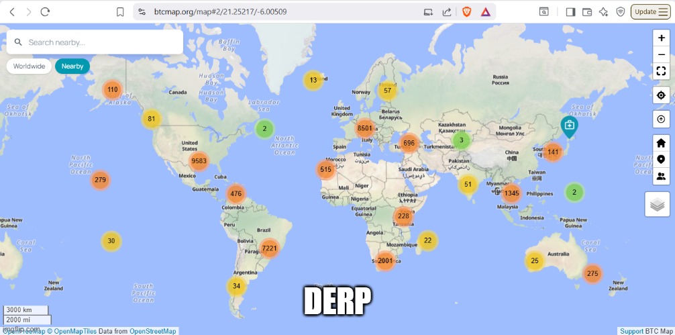Viewport: 675px width, 335px height.
Task: Enter fullscreen map view
Action: click(x=661, y=71)
